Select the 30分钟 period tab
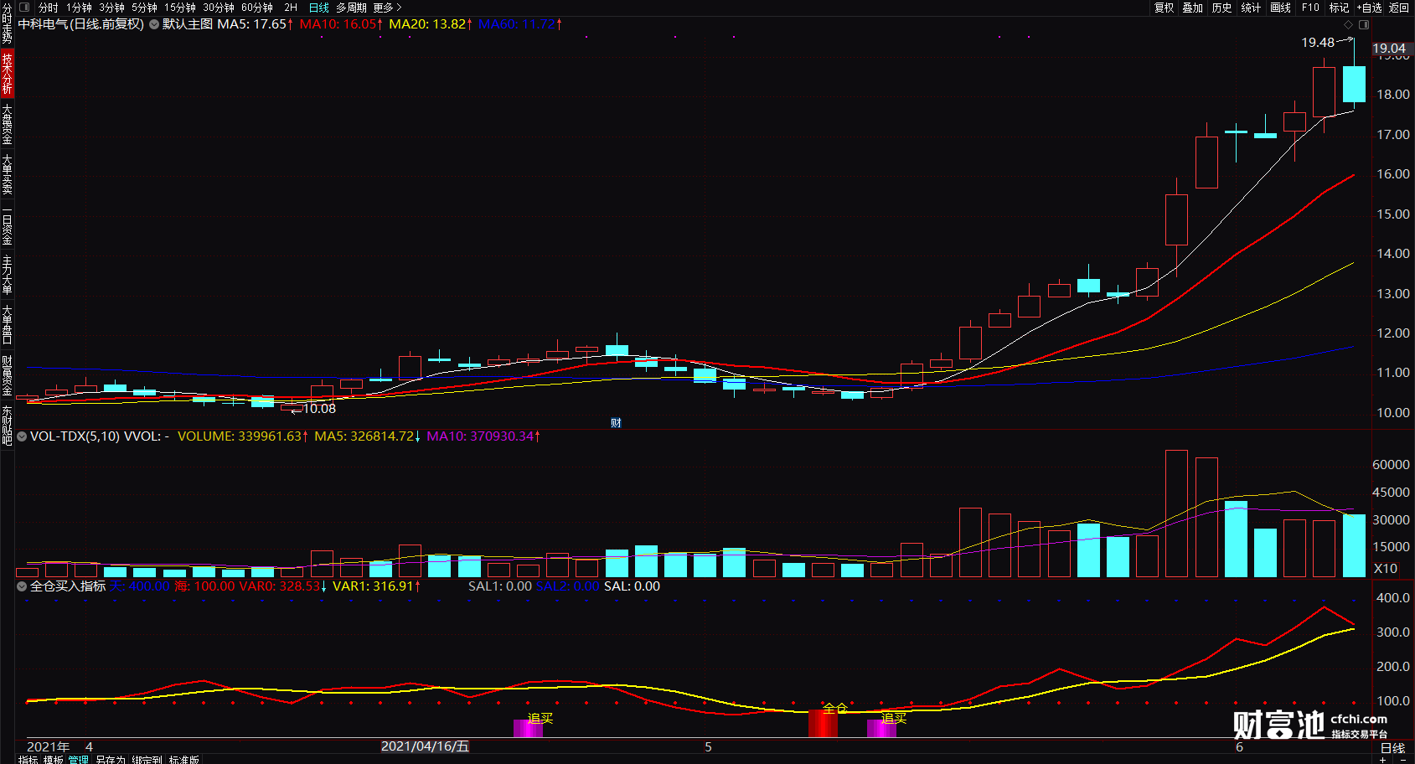 click(219, 8)
